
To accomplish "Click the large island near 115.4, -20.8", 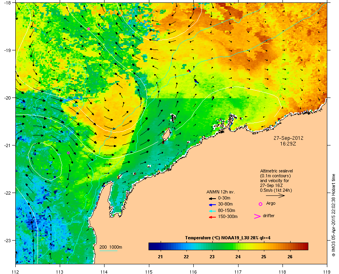I will coord(166,135).
